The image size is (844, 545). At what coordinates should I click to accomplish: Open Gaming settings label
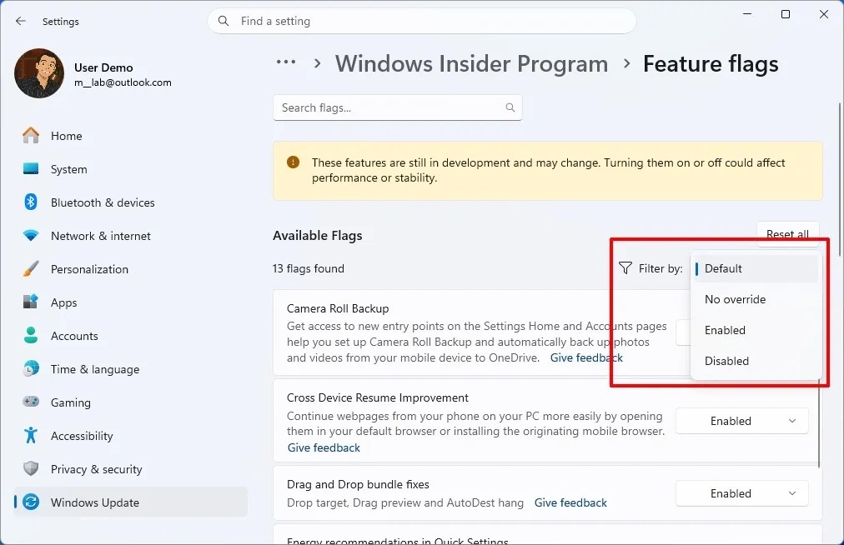[71, 402]
